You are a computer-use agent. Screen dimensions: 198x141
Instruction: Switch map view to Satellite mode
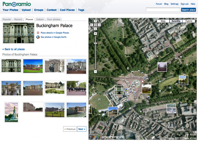click(x=176, y=21)
